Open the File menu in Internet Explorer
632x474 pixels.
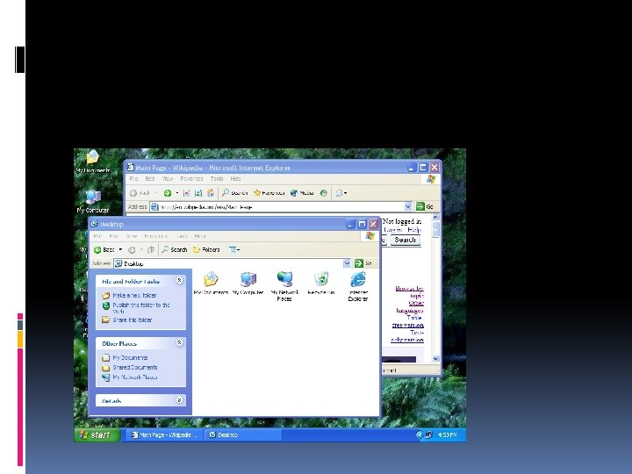[x=133, y=178]
